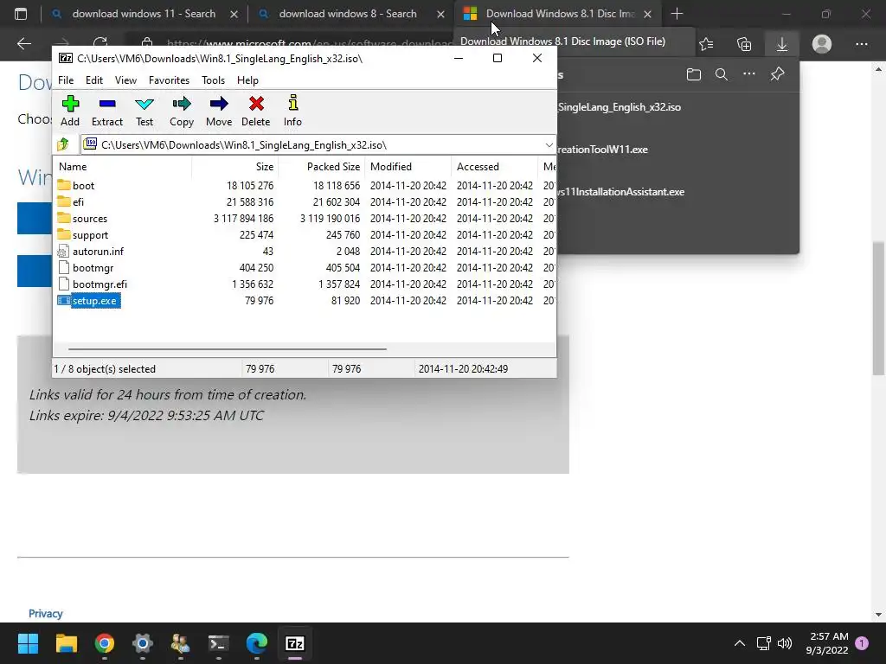Open the Help menu in 7-Zip

(x=247, y=80)
